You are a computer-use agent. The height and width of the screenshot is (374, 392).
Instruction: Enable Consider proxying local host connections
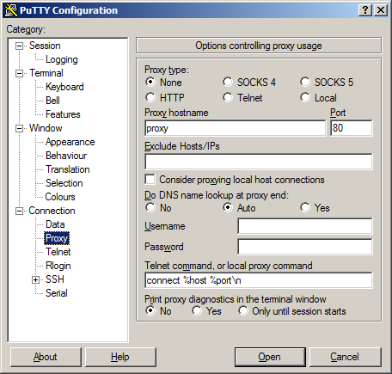150,180
